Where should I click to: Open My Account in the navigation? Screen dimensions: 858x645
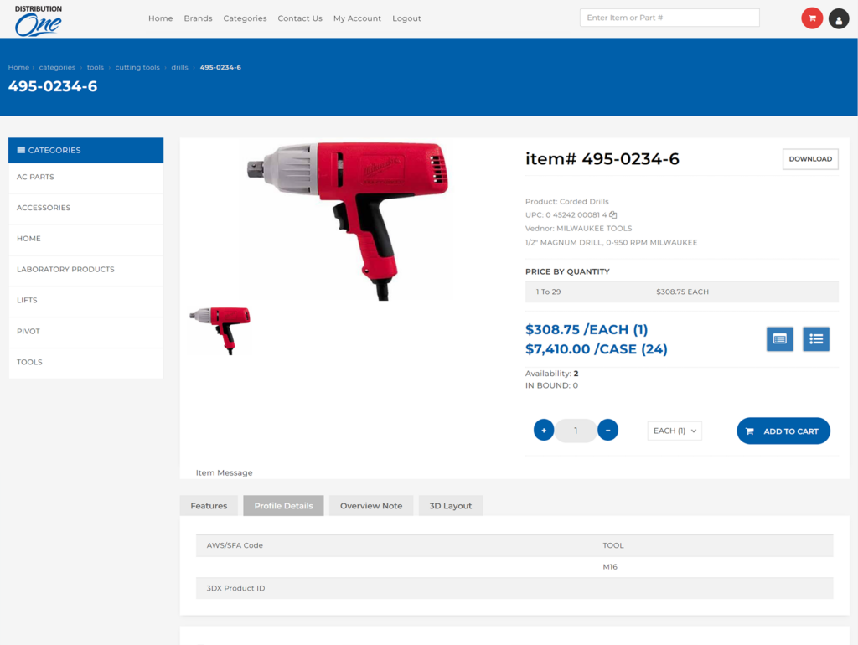[357, 18]
